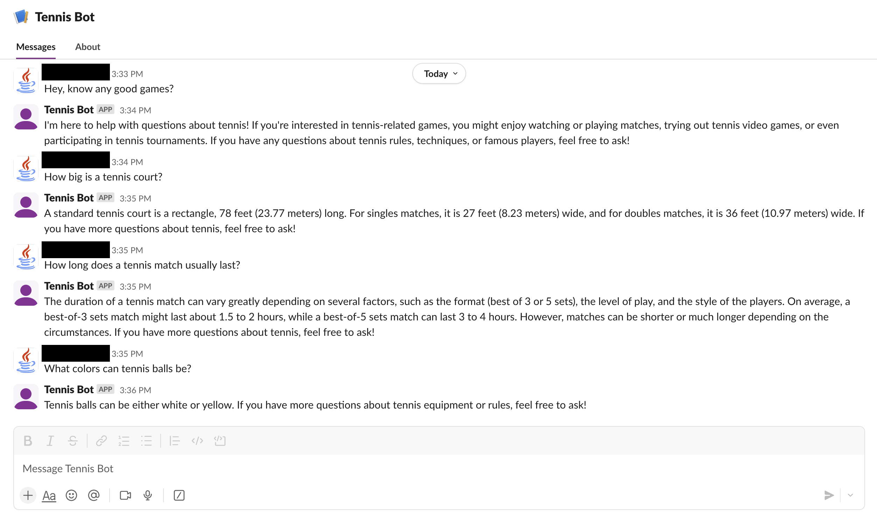Format text as inline code

click(x=197, y=441)
